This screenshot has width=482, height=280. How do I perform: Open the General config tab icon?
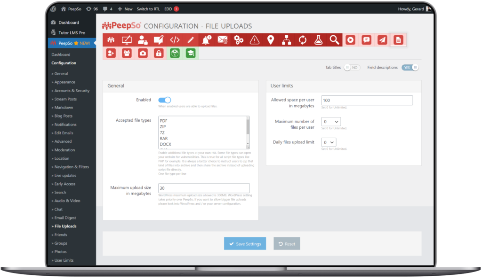point(111,40)
